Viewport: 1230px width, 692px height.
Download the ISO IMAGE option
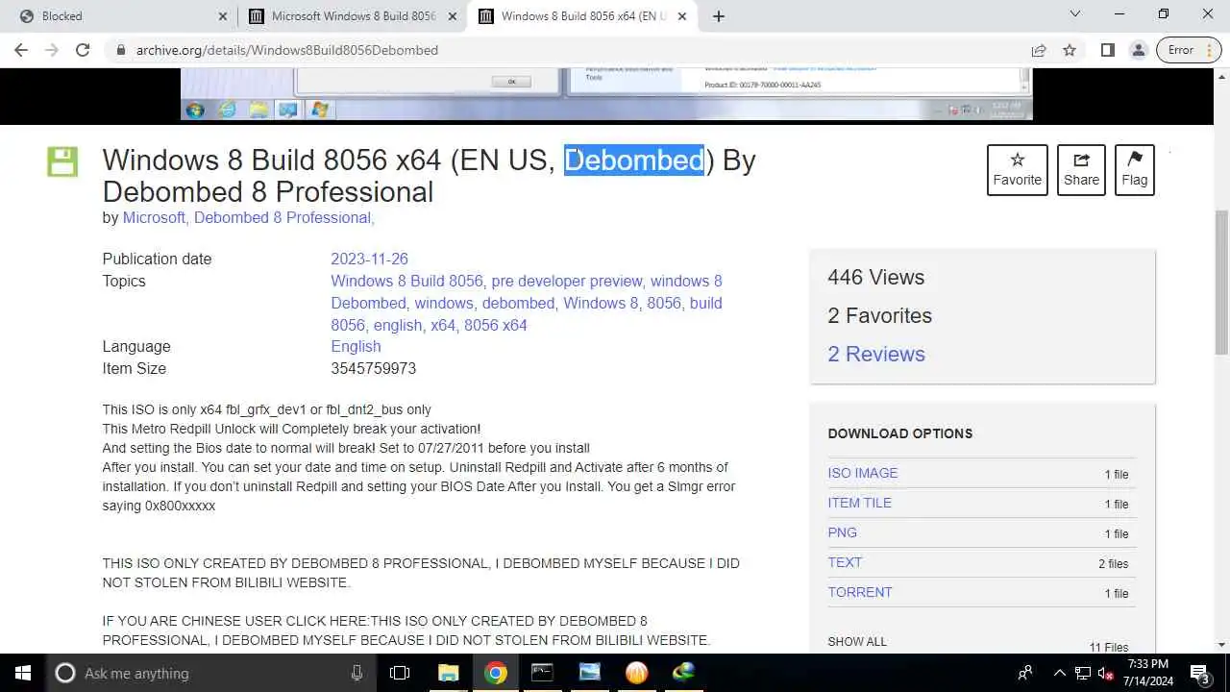[x=863, y=474]
